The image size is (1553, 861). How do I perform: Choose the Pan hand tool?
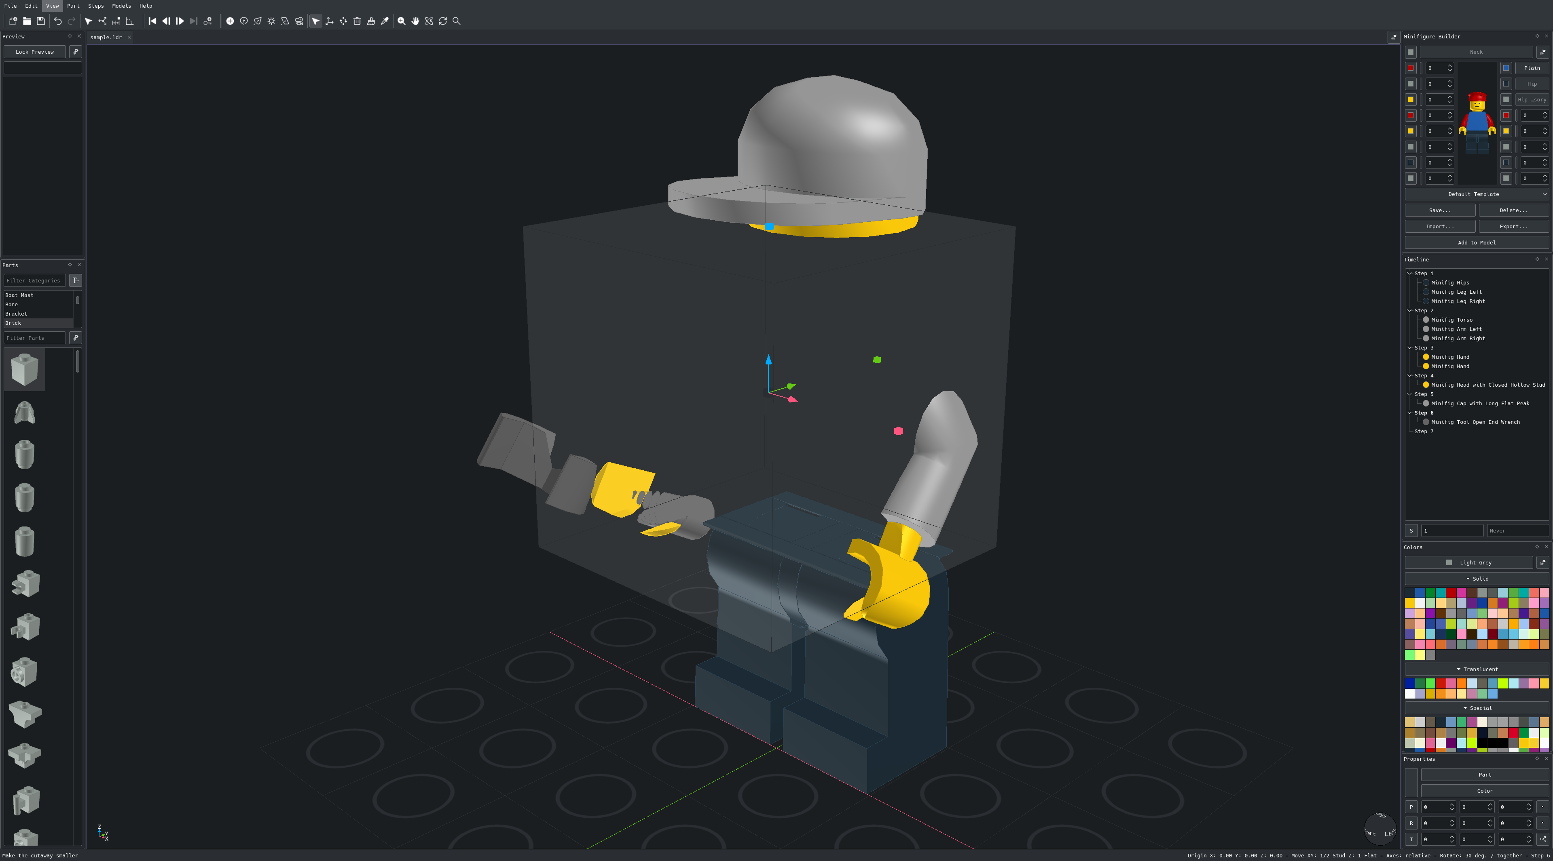pos(415,21)
